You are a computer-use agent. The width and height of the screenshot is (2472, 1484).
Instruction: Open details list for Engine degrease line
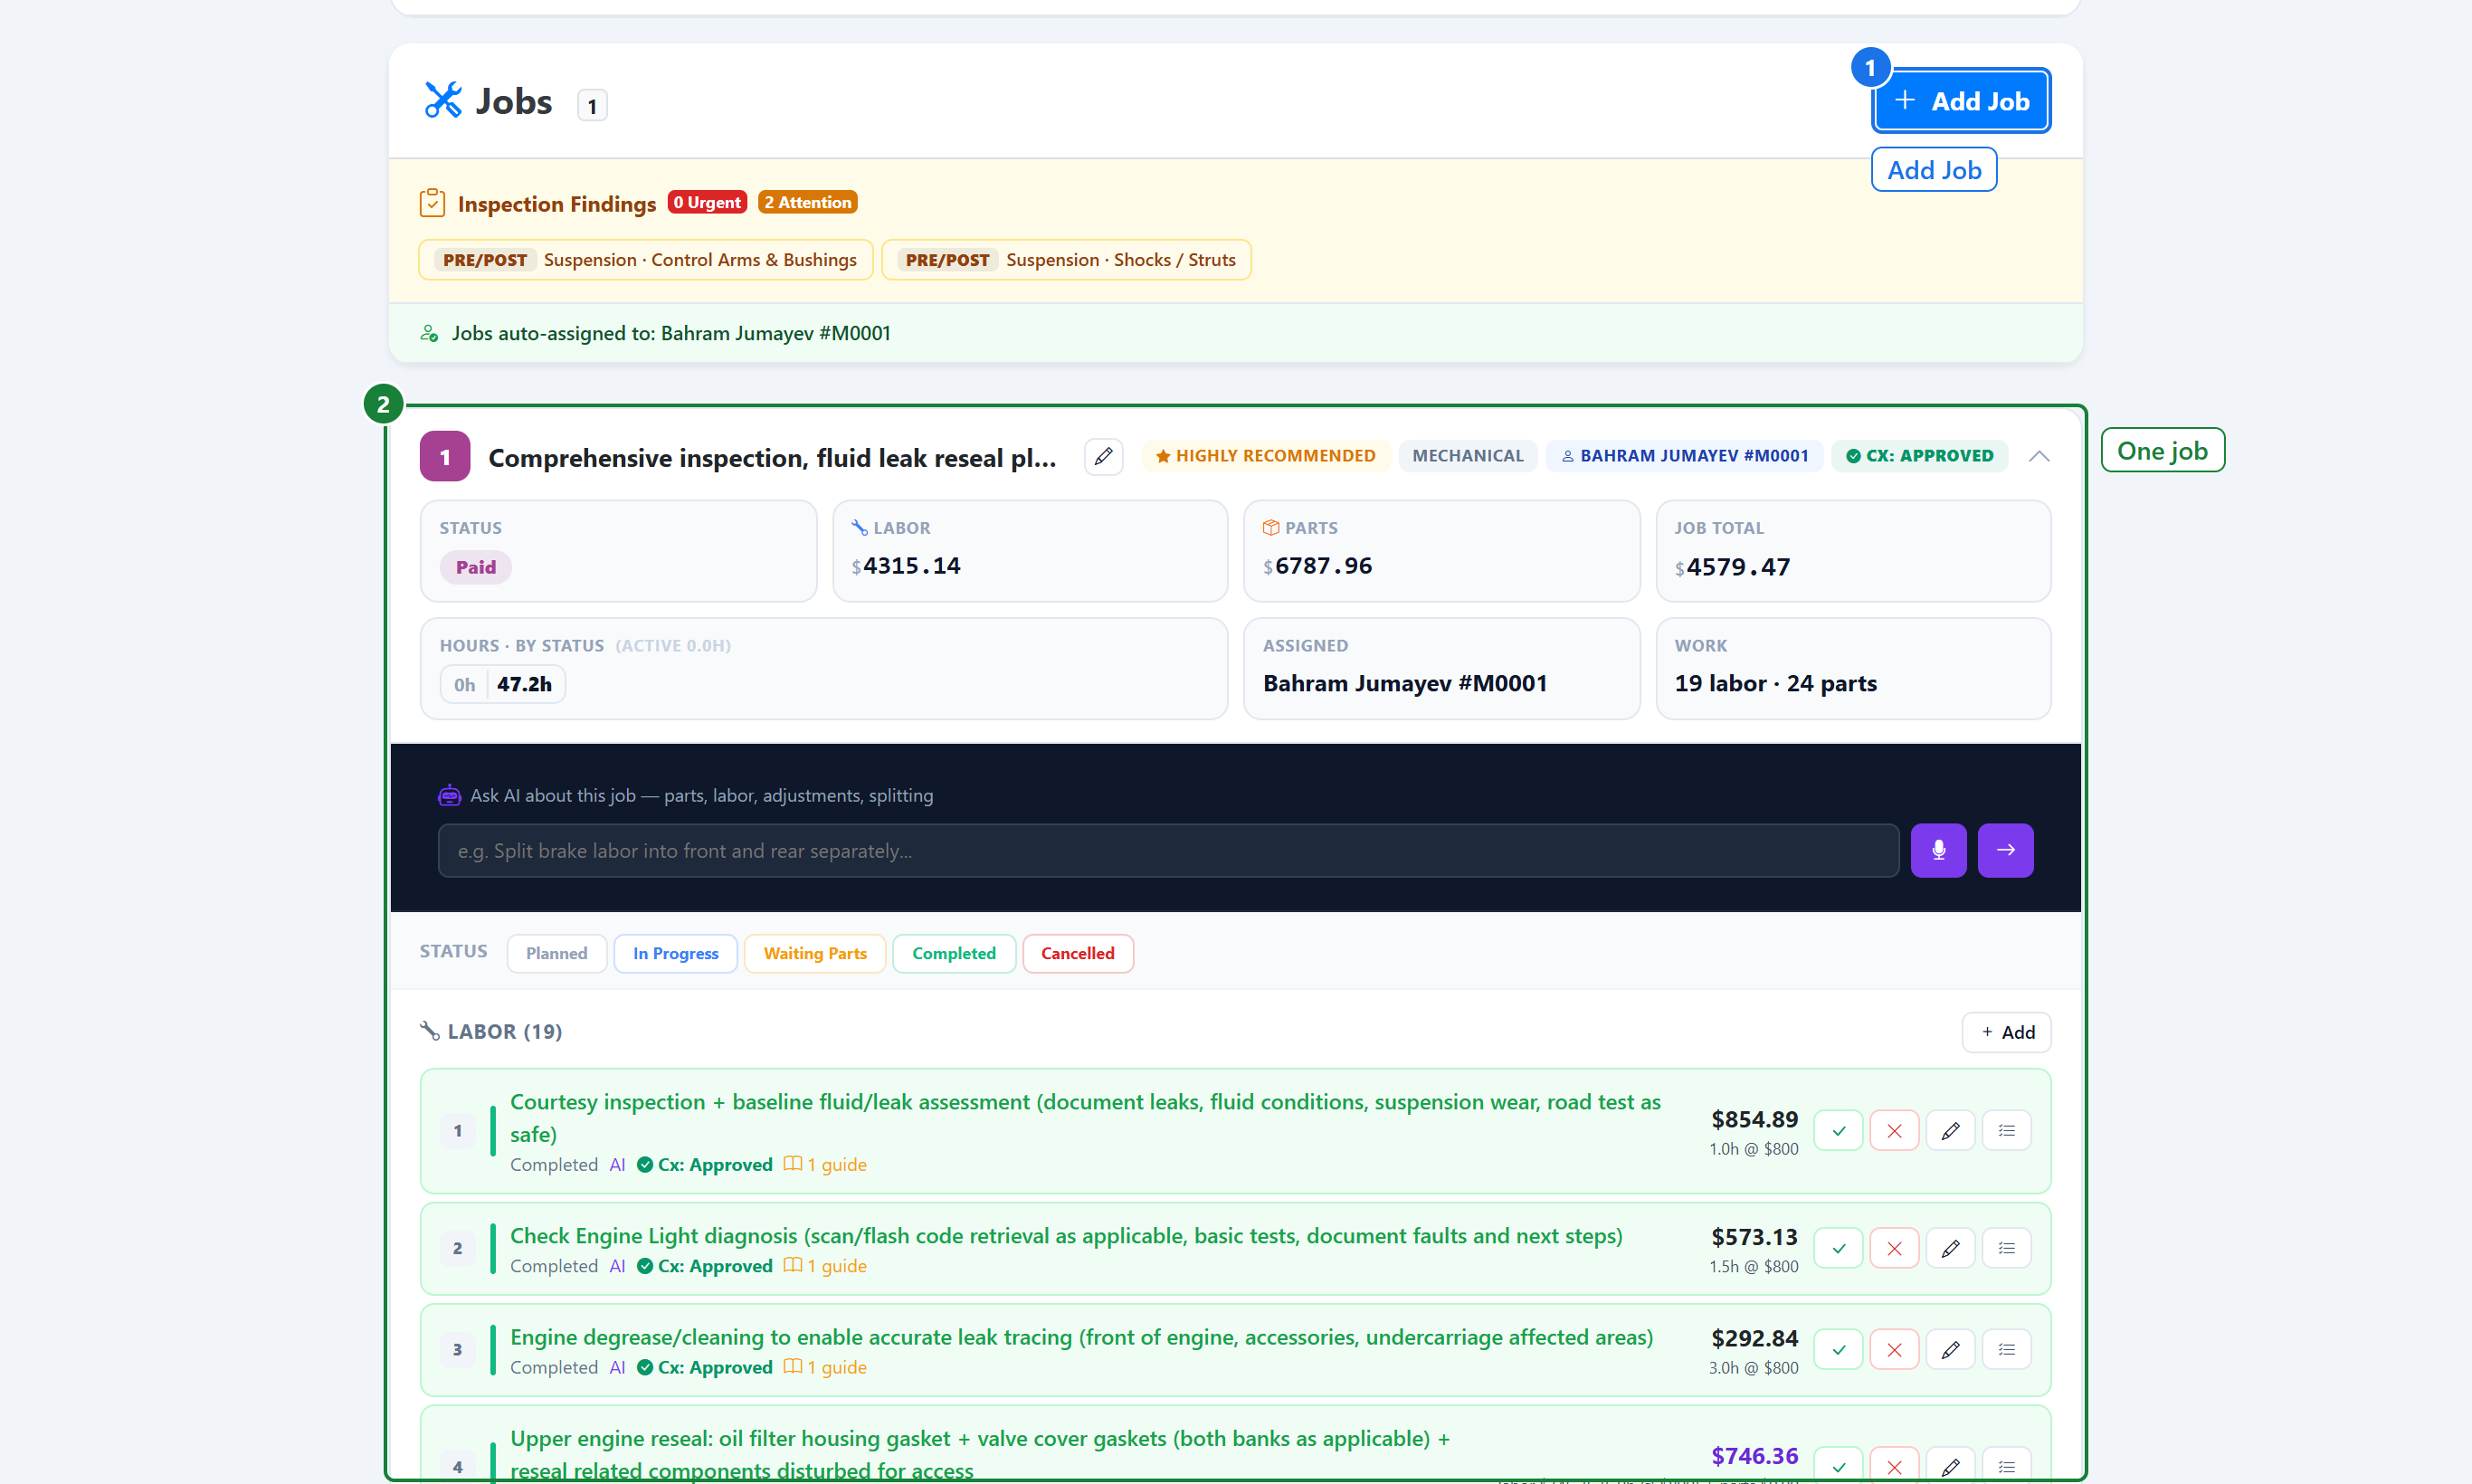click(x=2005, y=1350)
